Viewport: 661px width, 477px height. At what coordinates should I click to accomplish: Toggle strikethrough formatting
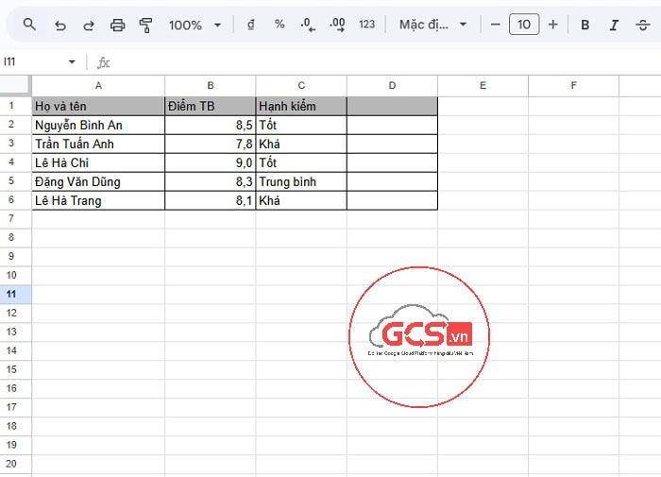pyautogui.click(x=643, y=25)
